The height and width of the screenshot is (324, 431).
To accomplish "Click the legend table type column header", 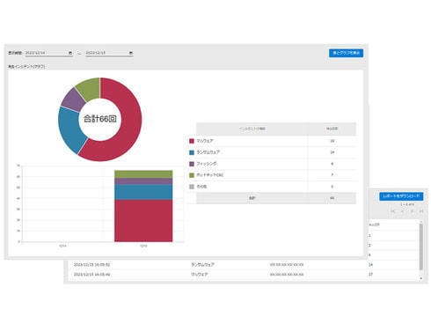I will (x=252, y=129).
